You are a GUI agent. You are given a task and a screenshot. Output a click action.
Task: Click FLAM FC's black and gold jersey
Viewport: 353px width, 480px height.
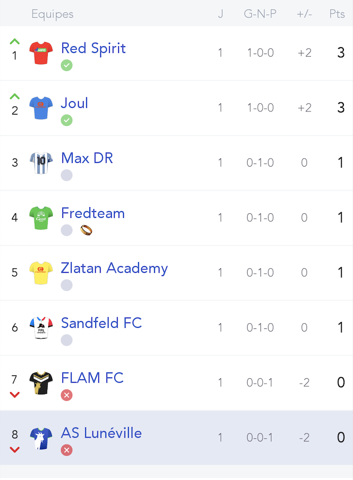41,382
